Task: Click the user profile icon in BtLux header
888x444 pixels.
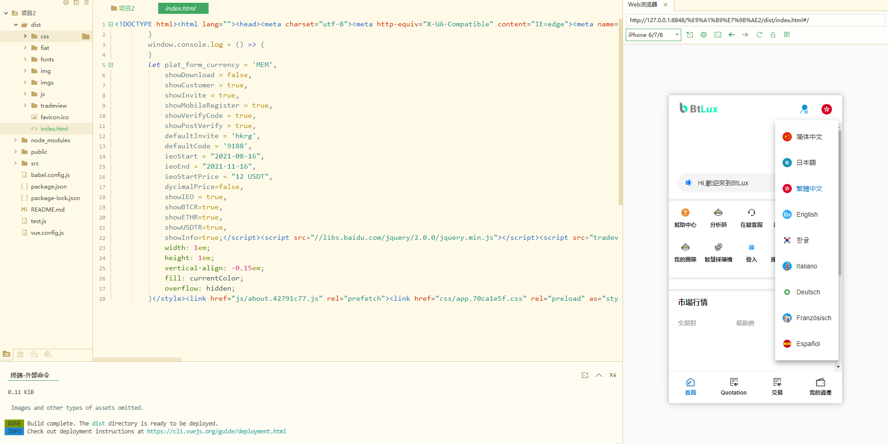Action: click(804, 109)
